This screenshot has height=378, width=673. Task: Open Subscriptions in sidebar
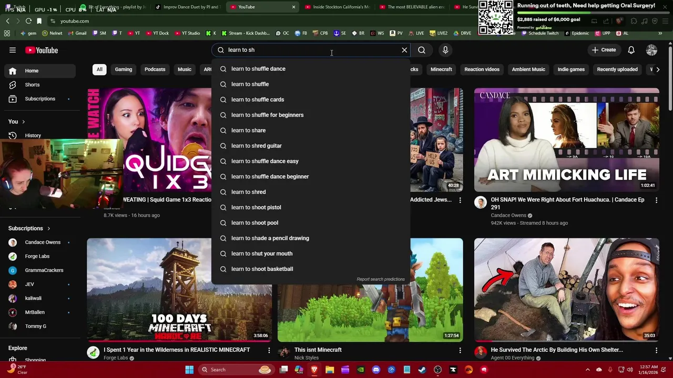tap(40, 99)
